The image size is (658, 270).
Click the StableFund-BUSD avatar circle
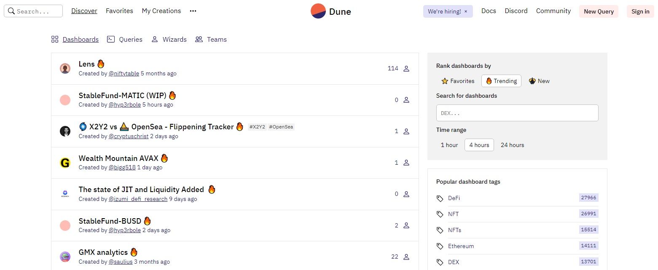point(65,225)
